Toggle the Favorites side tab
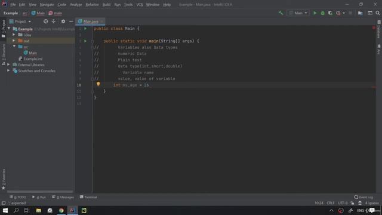Image resolution: width=382 pixels, height=215 pixels. pos(4,179)
